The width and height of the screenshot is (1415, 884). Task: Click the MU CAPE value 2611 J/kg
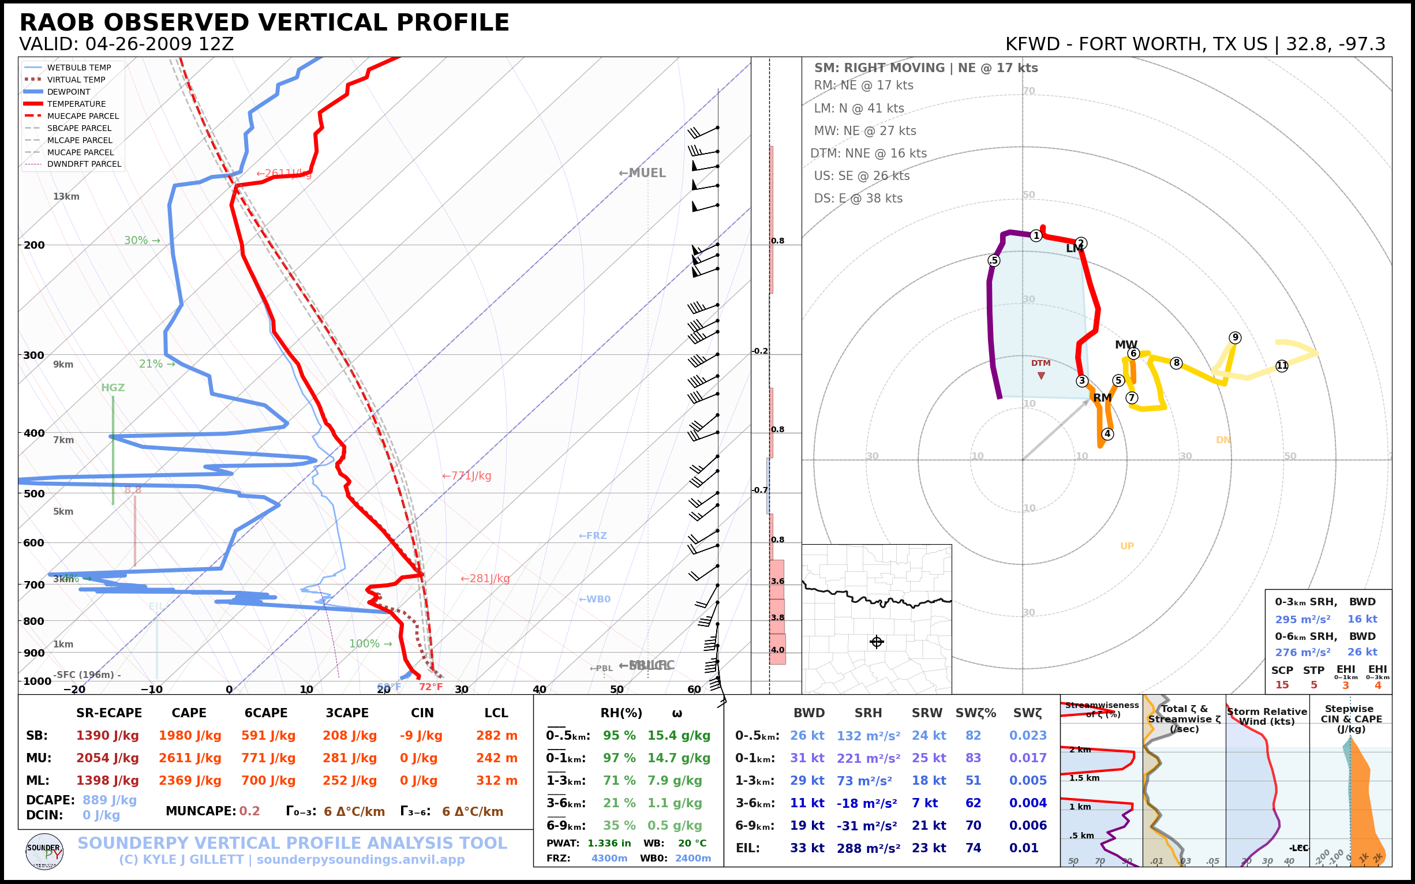click(189, 758)
